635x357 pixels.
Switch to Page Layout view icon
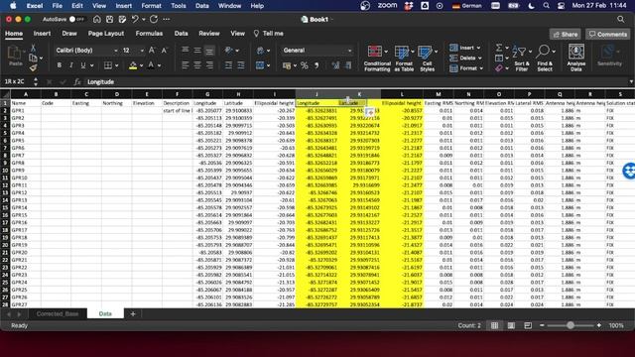pyautogui.click(x=511, y=325)
